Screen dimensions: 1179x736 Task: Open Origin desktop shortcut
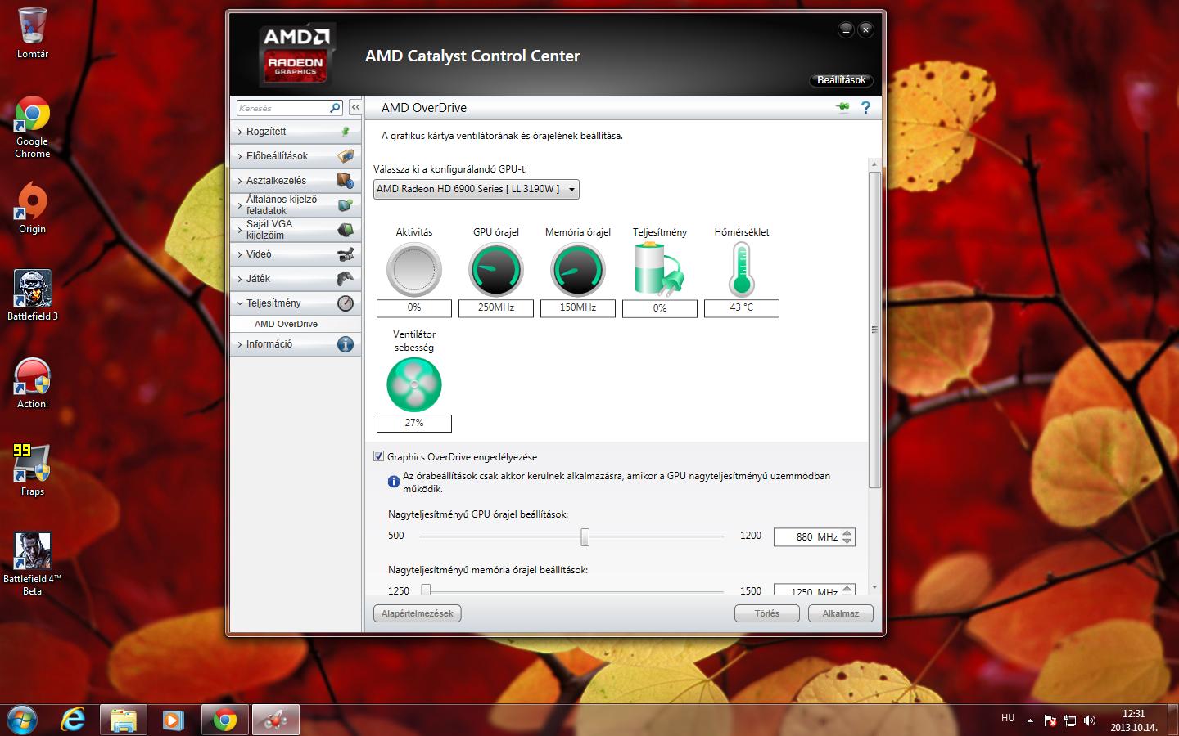click(x=32, y=209)
